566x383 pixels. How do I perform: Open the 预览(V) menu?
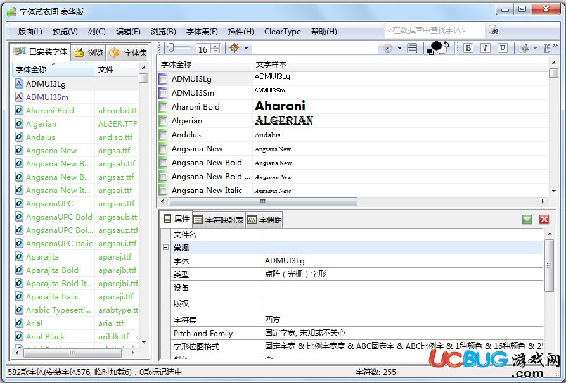(65, 32)
